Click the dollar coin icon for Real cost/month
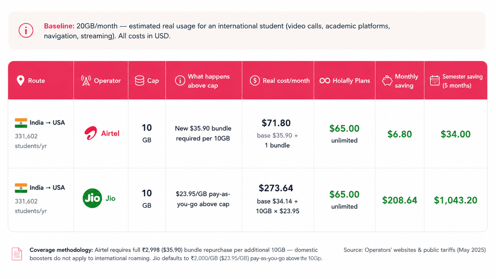This screenshot has height=279, width=496. (255, 81)
